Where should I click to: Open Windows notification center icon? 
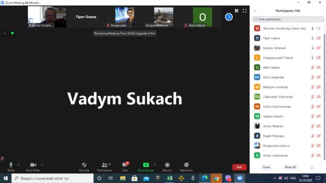[x=318, y=178]
